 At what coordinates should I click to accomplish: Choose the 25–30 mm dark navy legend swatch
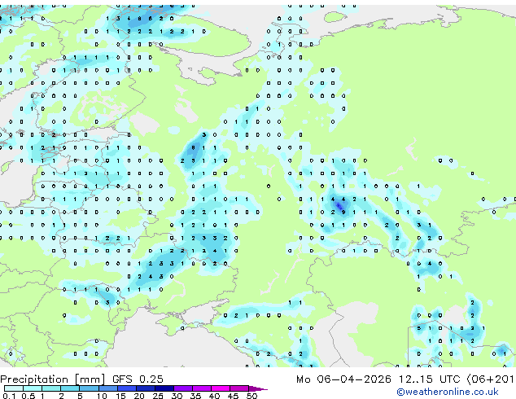click(164, 388)
